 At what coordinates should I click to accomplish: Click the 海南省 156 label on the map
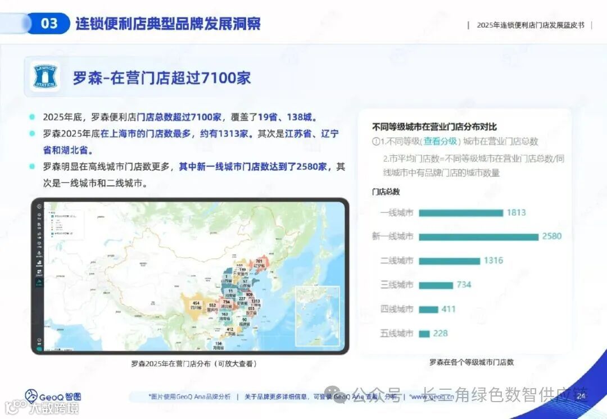point(219,345)
